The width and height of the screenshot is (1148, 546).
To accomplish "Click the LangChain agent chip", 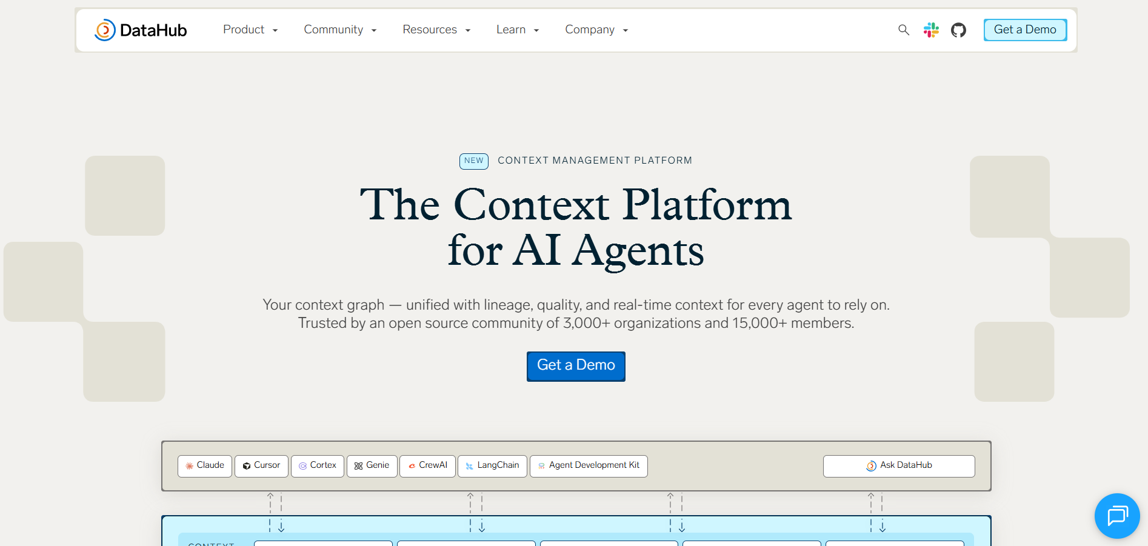I will [x=492, y=466].
